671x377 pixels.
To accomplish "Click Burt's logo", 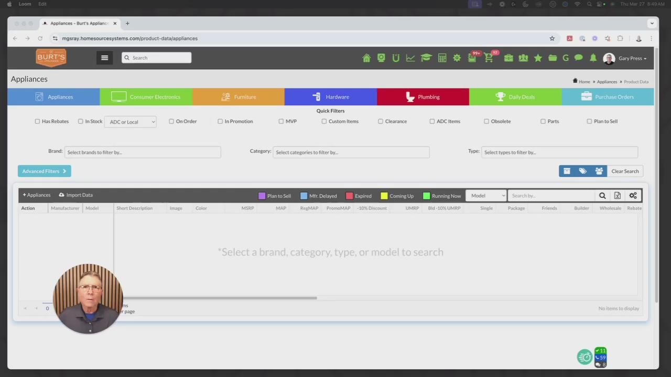I will click(51, 58).
